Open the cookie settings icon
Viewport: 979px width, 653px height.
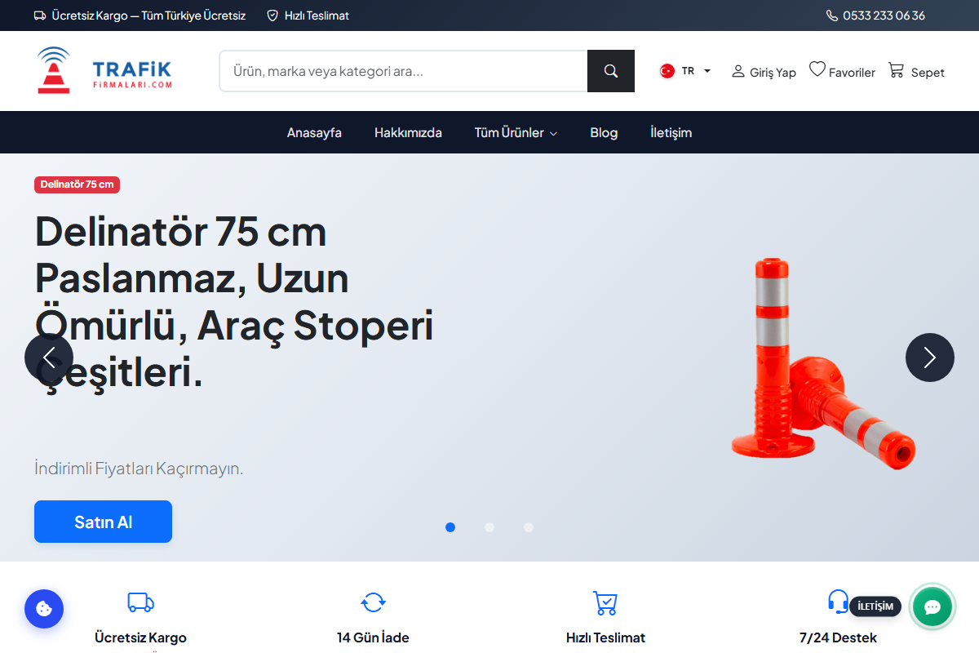[x=44, y=609]
